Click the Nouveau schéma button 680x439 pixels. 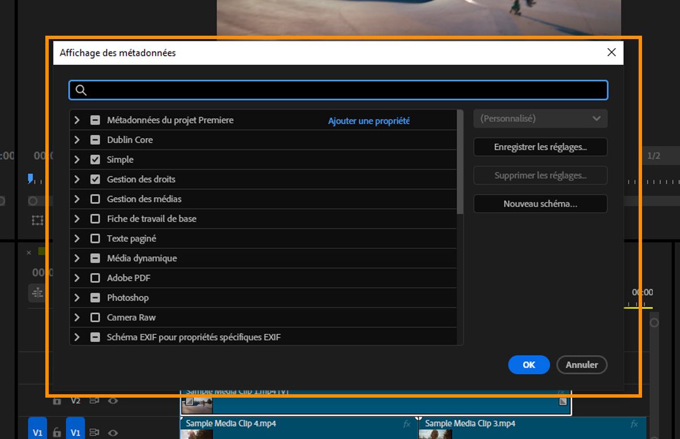541,204
